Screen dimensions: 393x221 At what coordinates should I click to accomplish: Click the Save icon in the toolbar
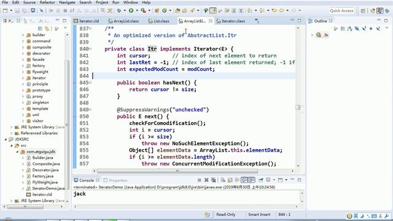tap(17, 10)
